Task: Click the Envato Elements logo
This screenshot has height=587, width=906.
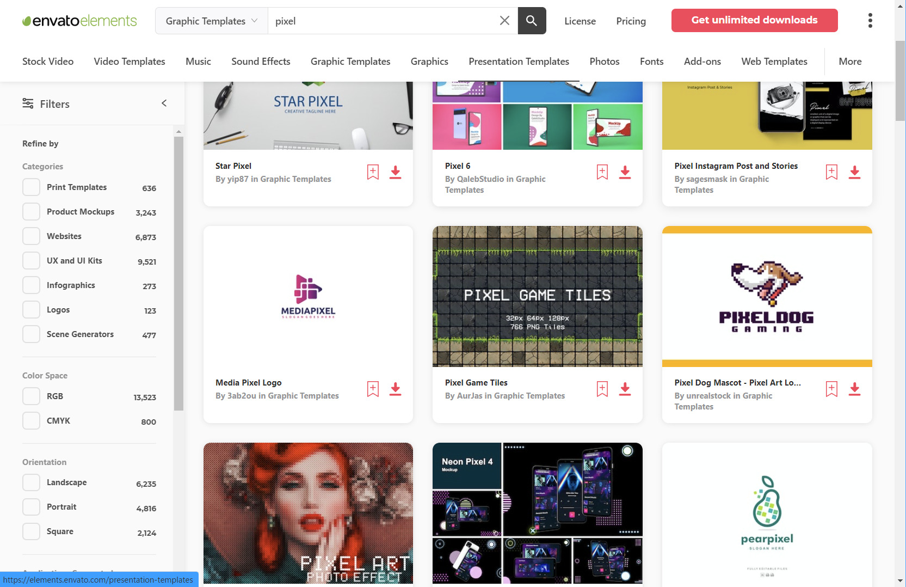Action: click(x=79, y=21)
